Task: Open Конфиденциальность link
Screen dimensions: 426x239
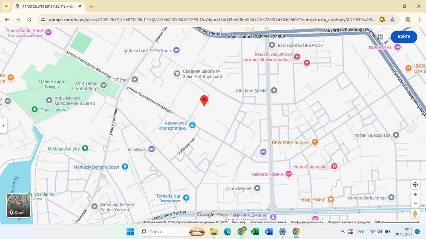Action: (307, 222)
